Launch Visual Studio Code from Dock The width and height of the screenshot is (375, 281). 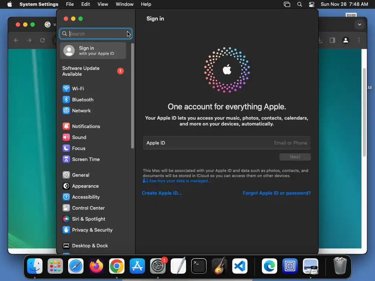tap(240, 266)
